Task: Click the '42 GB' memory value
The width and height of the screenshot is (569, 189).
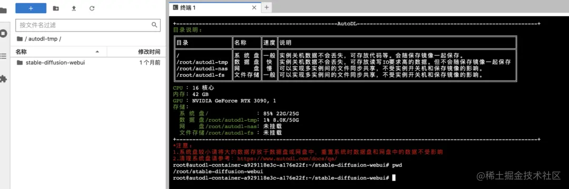Action: tap(200, 94)
